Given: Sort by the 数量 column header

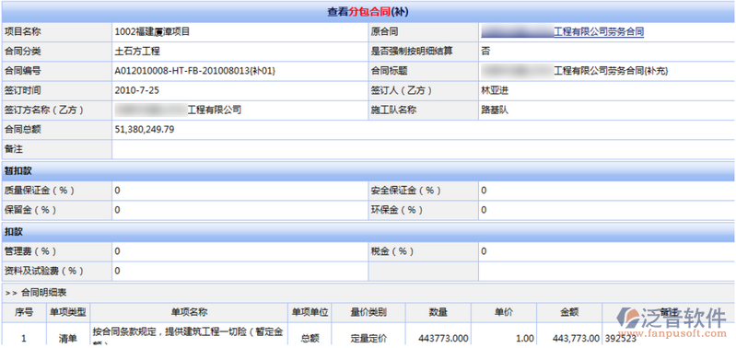Looking at the screenshot, I should point(438,312).
